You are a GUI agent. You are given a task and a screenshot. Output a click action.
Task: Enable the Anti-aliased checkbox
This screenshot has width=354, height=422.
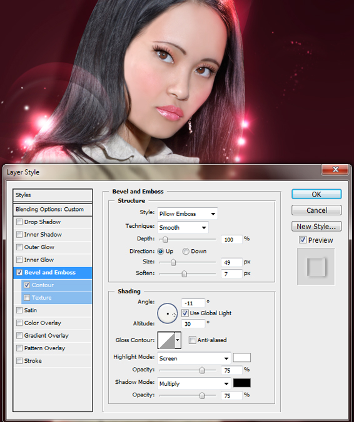coord(192,340)
